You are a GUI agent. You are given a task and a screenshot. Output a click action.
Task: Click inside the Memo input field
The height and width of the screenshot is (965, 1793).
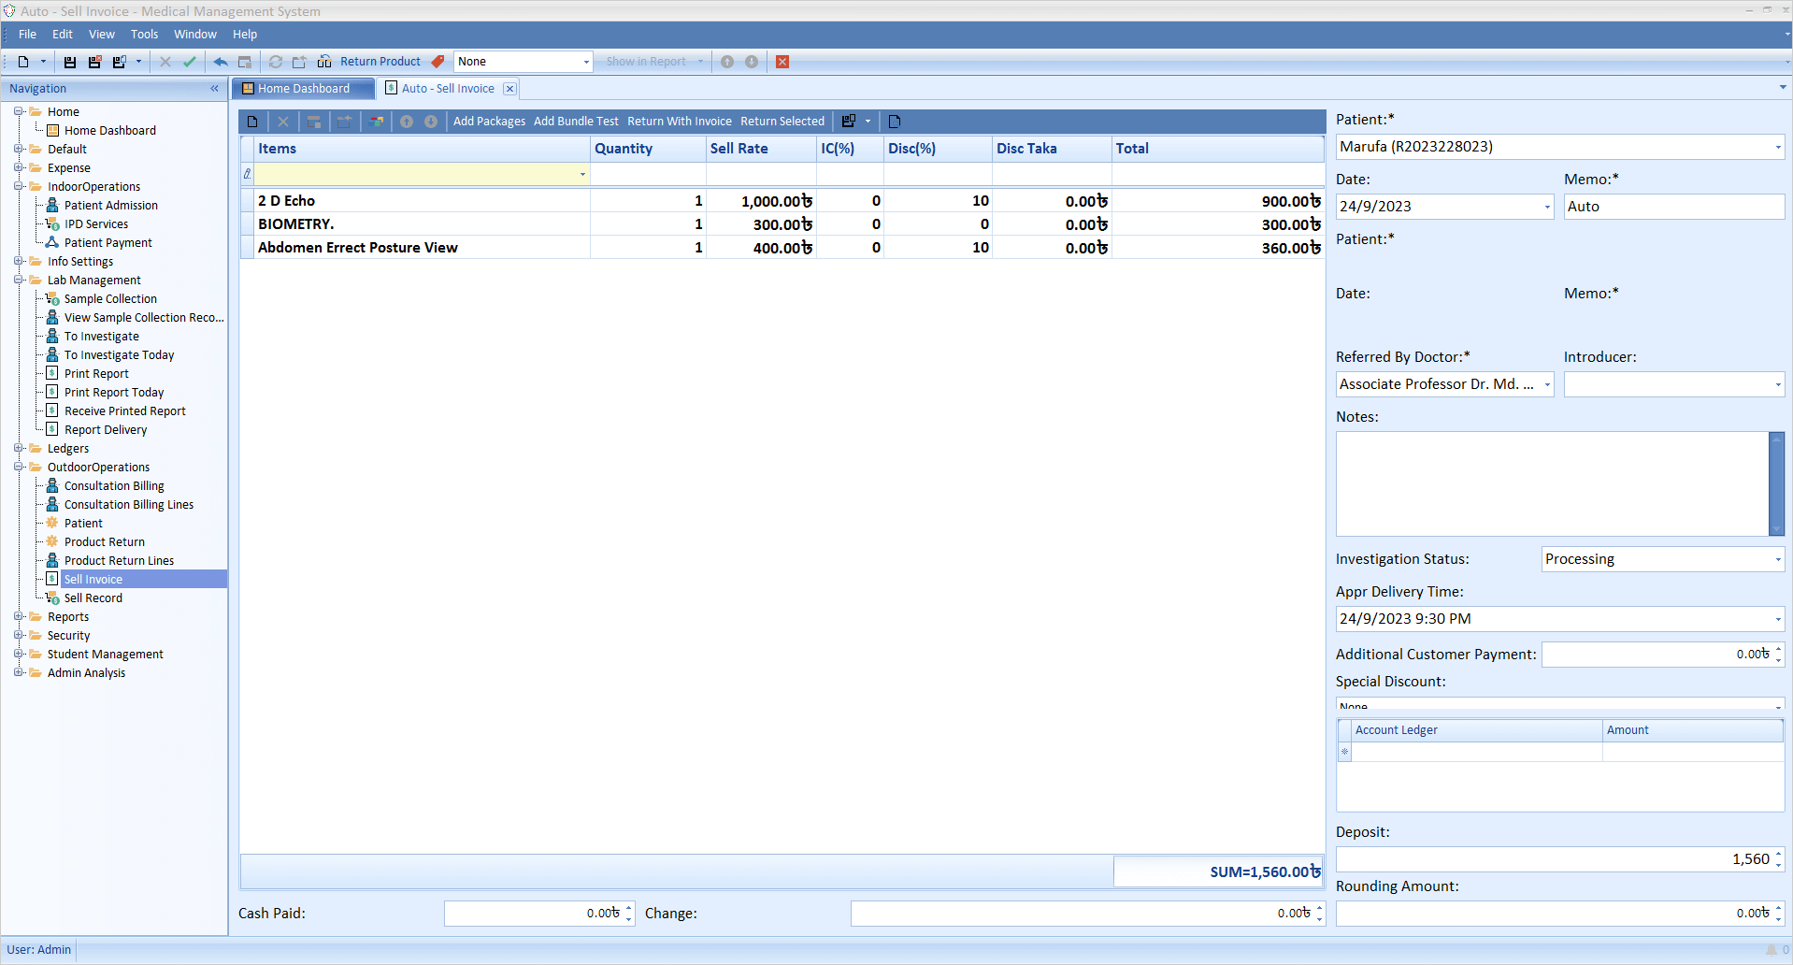coord(1672,206)
